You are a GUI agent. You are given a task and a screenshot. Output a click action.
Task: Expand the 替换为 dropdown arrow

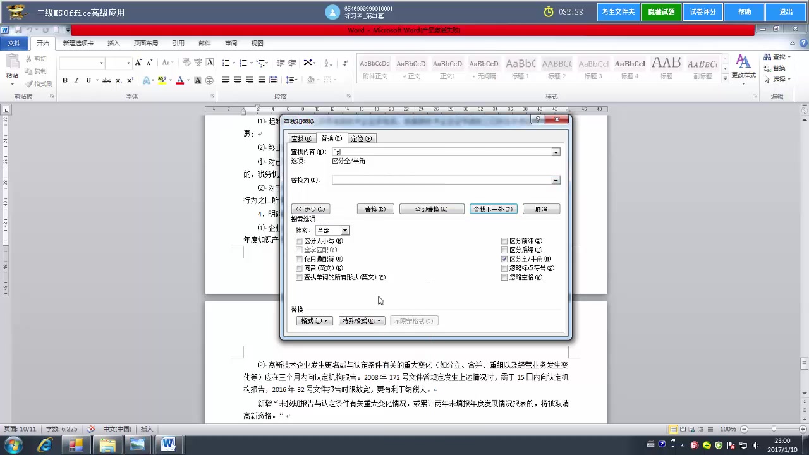click(x=556, y=180)
